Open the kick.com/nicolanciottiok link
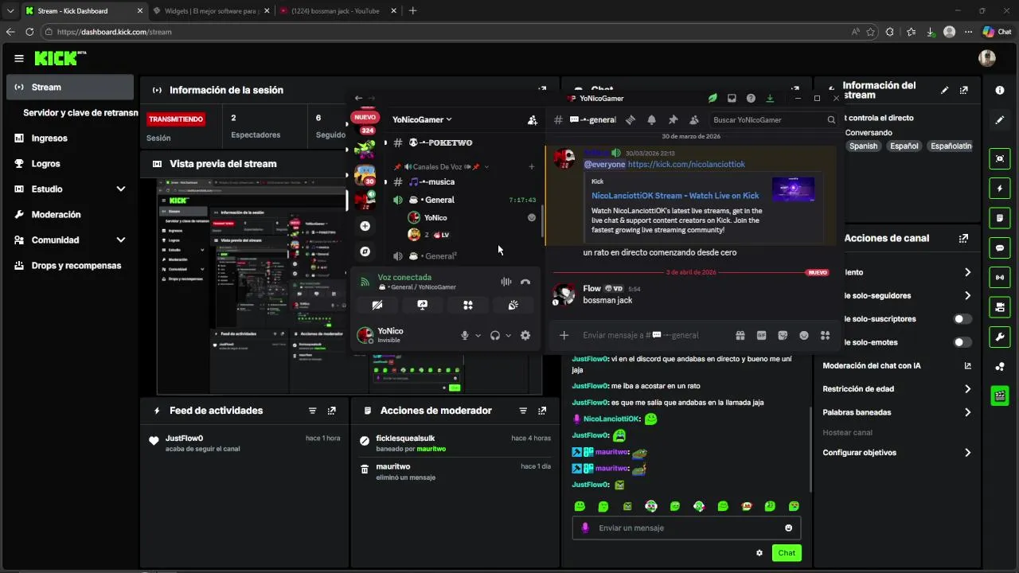 pyautogui.click(x=686, y=164)
